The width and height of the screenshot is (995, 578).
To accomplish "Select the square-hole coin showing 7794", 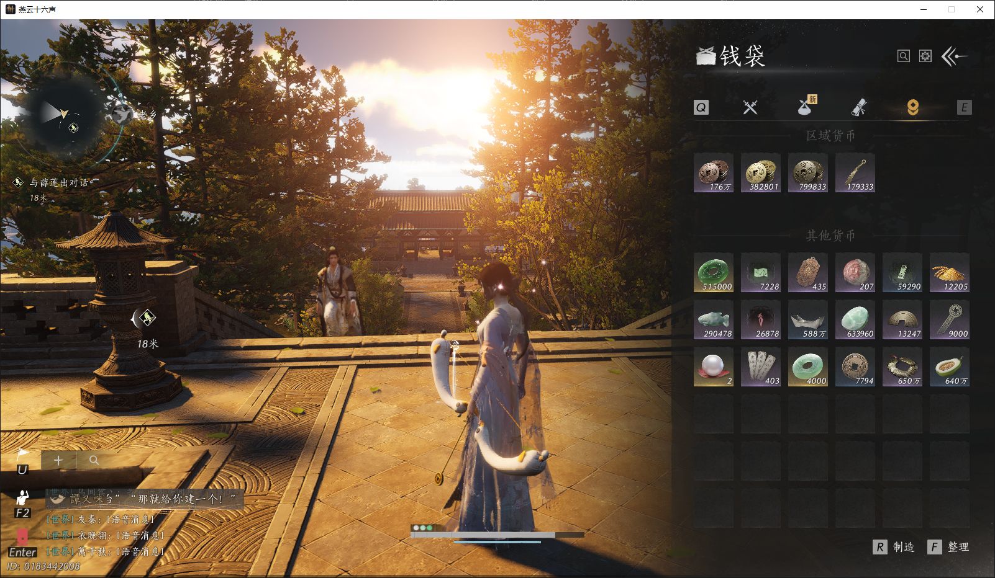I will click(855, 367).
